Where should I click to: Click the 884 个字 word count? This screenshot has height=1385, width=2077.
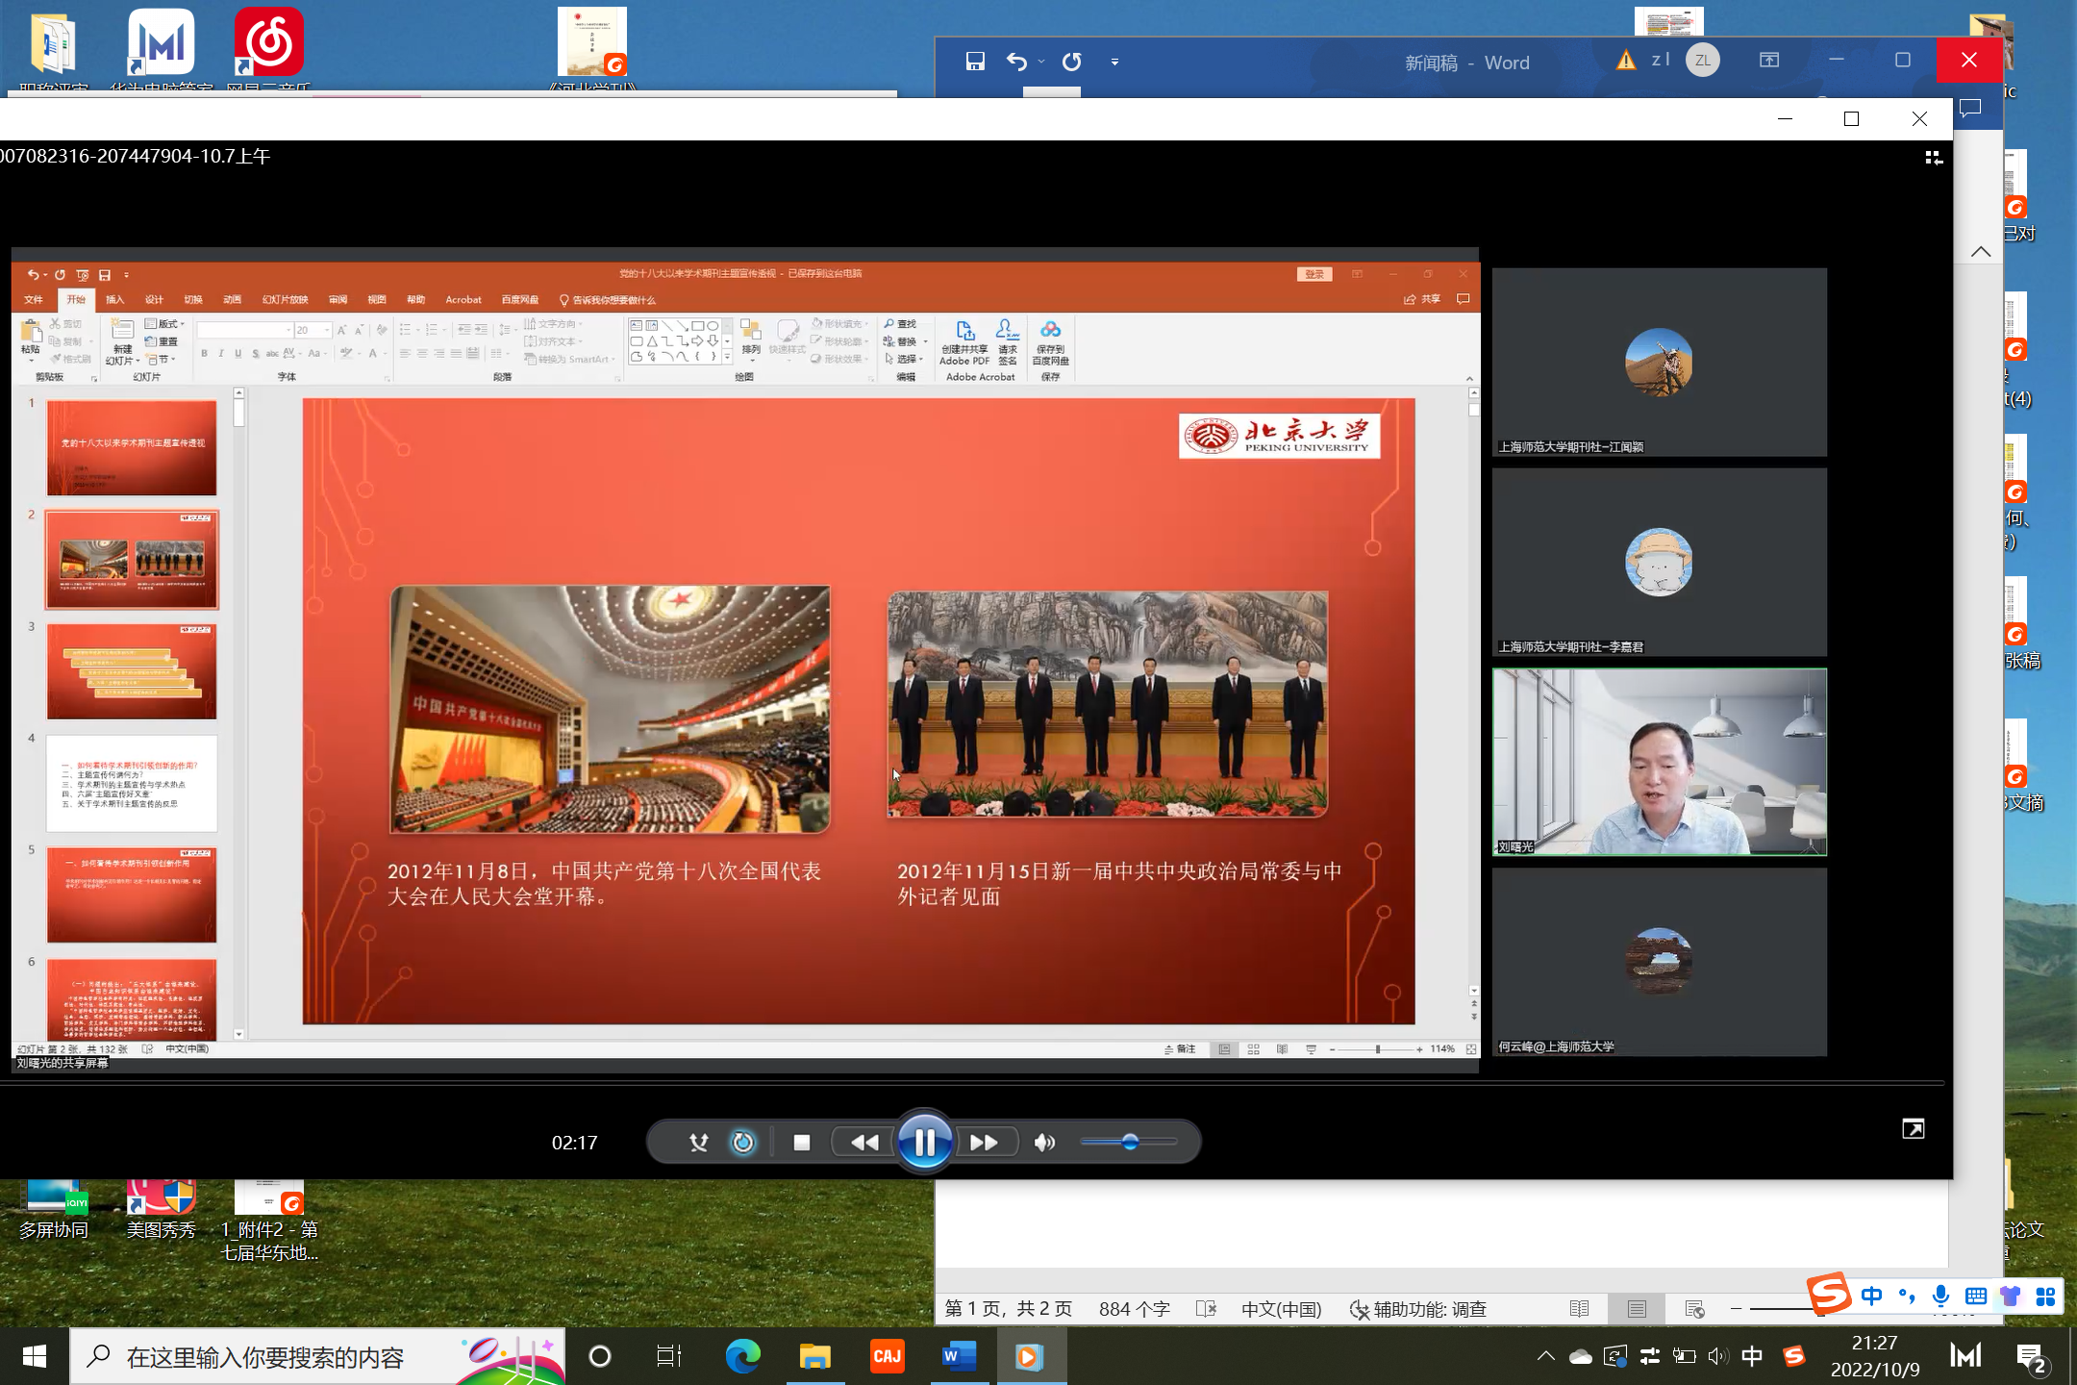click(x=1134, y=1309)
